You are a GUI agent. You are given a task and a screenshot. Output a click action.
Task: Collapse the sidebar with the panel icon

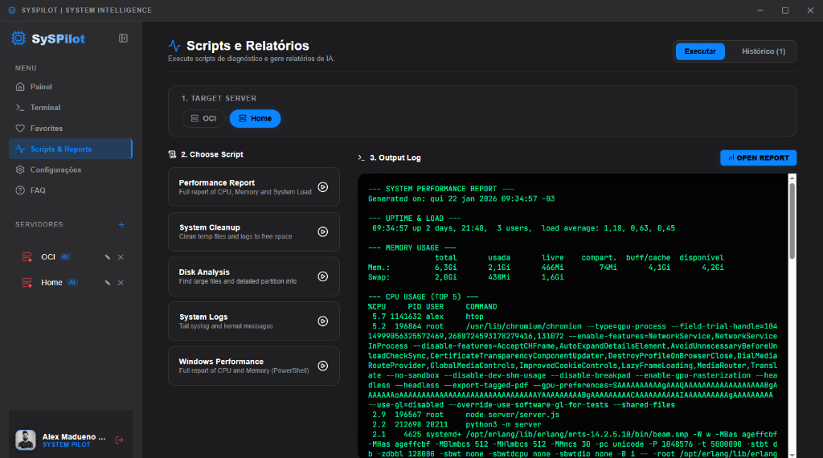pos(123,39)
